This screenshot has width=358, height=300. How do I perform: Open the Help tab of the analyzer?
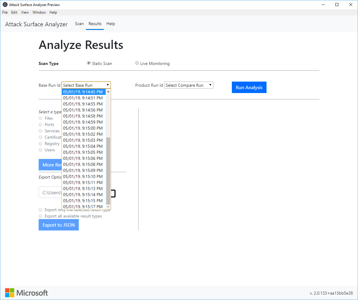110,24
